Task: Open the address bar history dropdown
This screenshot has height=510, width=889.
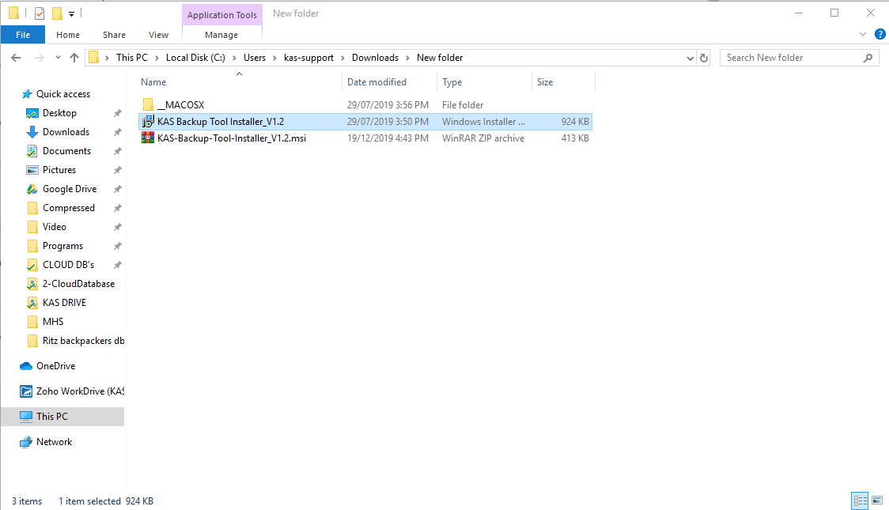Action: pyautogui.click(x=690, y=58)
